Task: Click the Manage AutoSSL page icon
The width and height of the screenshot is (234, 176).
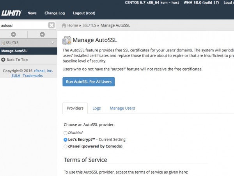Action: coord(67,40)
